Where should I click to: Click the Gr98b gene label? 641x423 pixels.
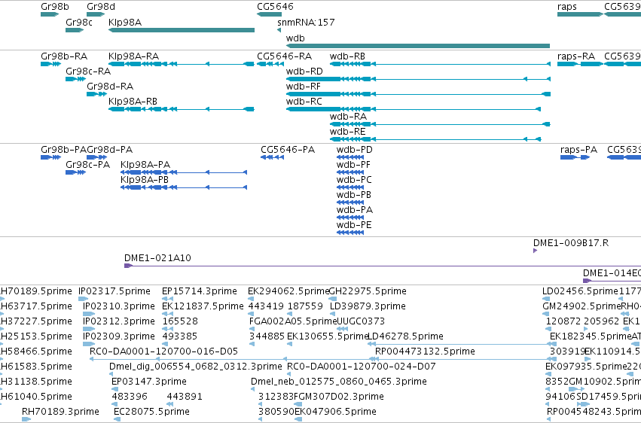(55, 7)
